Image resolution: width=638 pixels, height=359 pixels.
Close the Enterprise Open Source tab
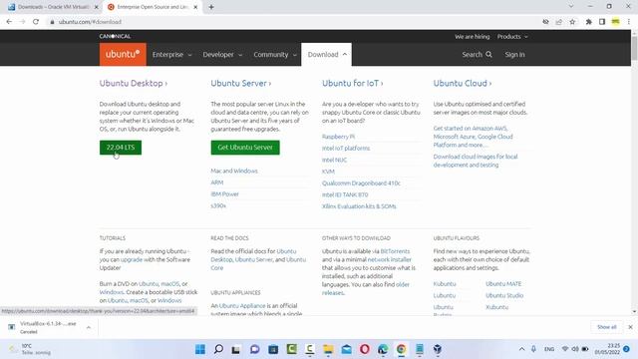[195, 7]
